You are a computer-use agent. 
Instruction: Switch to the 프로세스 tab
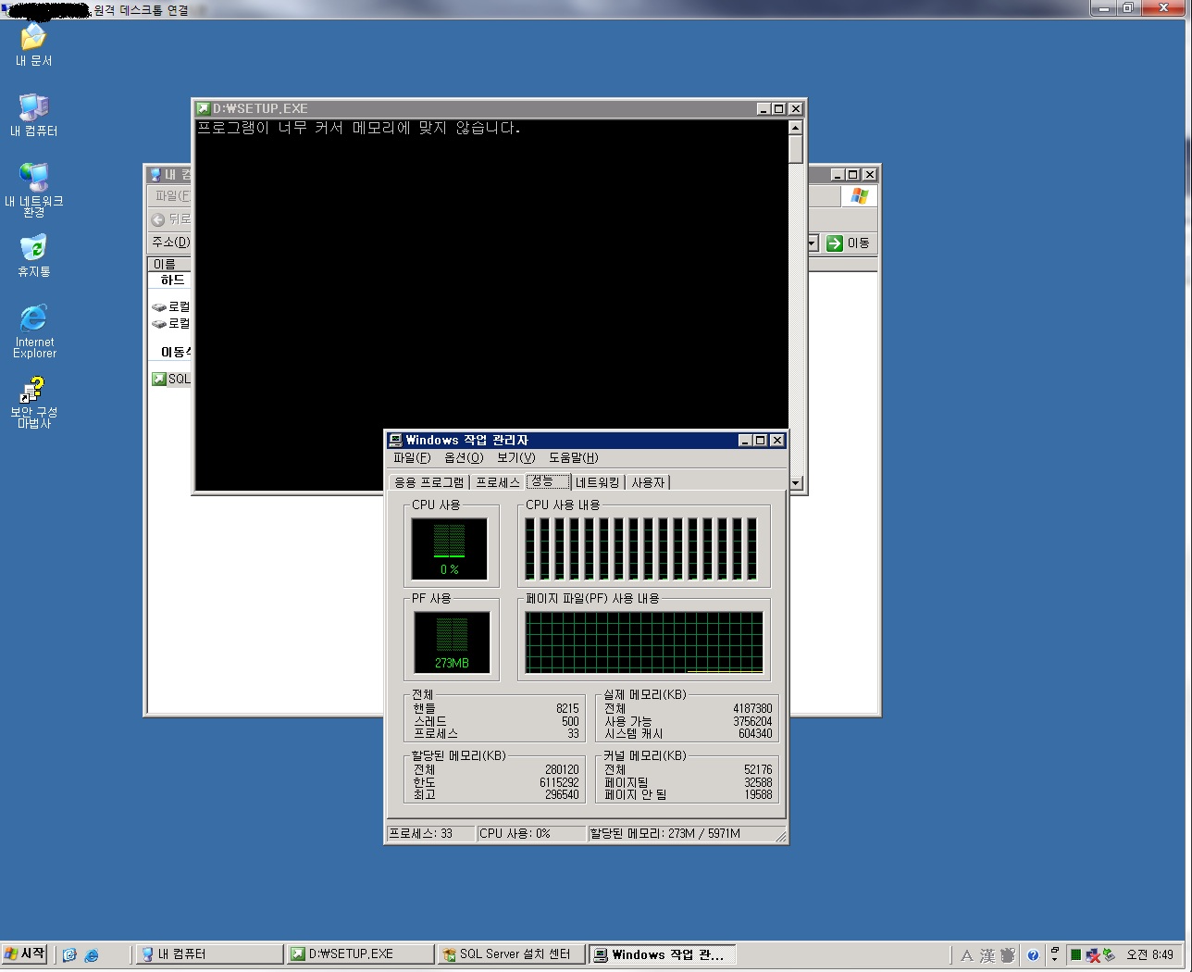coord(498,482)
